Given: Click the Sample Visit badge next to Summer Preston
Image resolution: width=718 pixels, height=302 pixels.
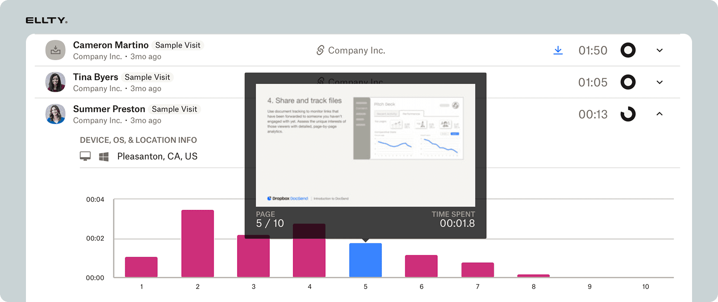Looking at the screenshot, I should [x=174, y=109].
